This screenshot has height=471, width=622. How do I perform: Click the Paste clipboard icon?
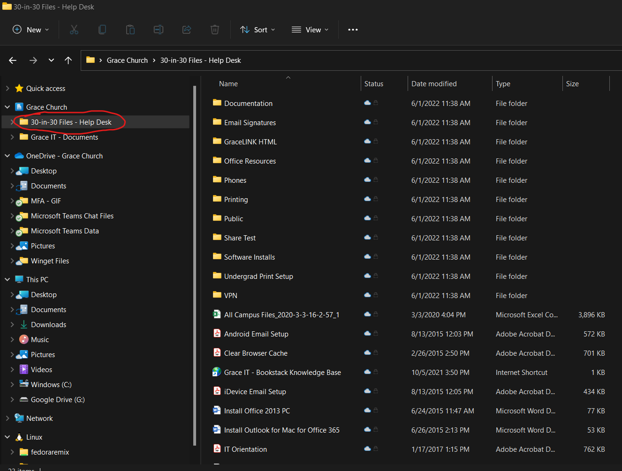[130, 30]
